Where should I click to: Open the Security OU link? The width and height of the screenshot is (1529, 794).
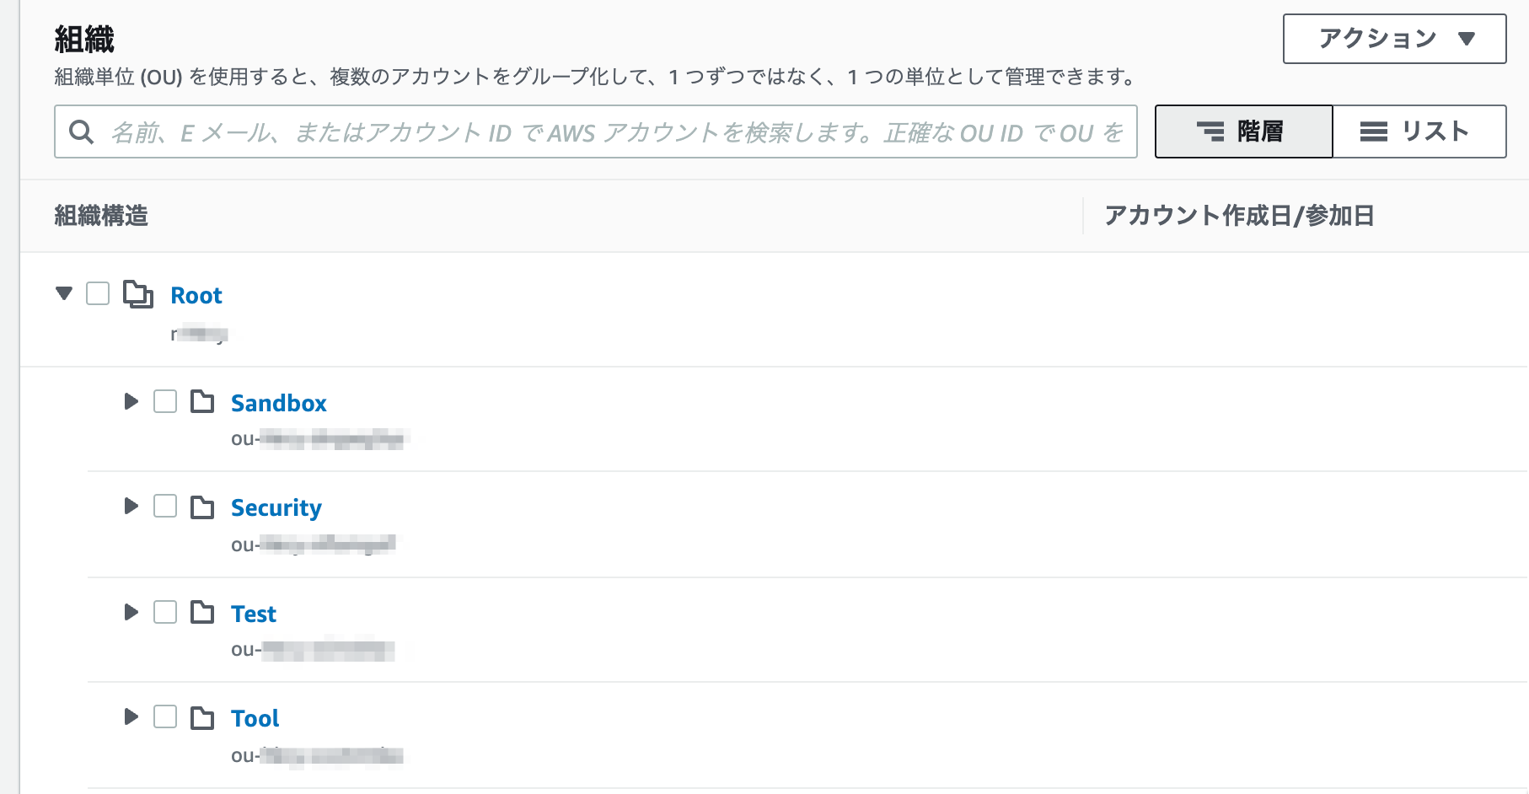click(276, 507)
